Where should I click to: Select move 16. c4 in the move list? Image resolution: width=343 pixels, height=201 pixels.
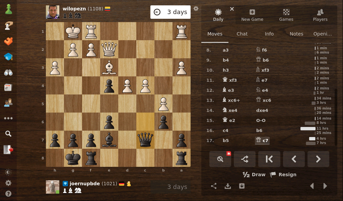226,130
